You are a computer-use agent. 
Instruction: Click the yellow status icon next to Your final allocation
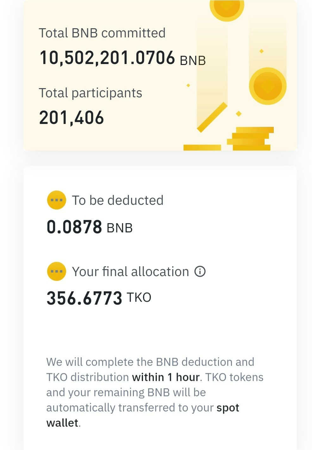57,272
